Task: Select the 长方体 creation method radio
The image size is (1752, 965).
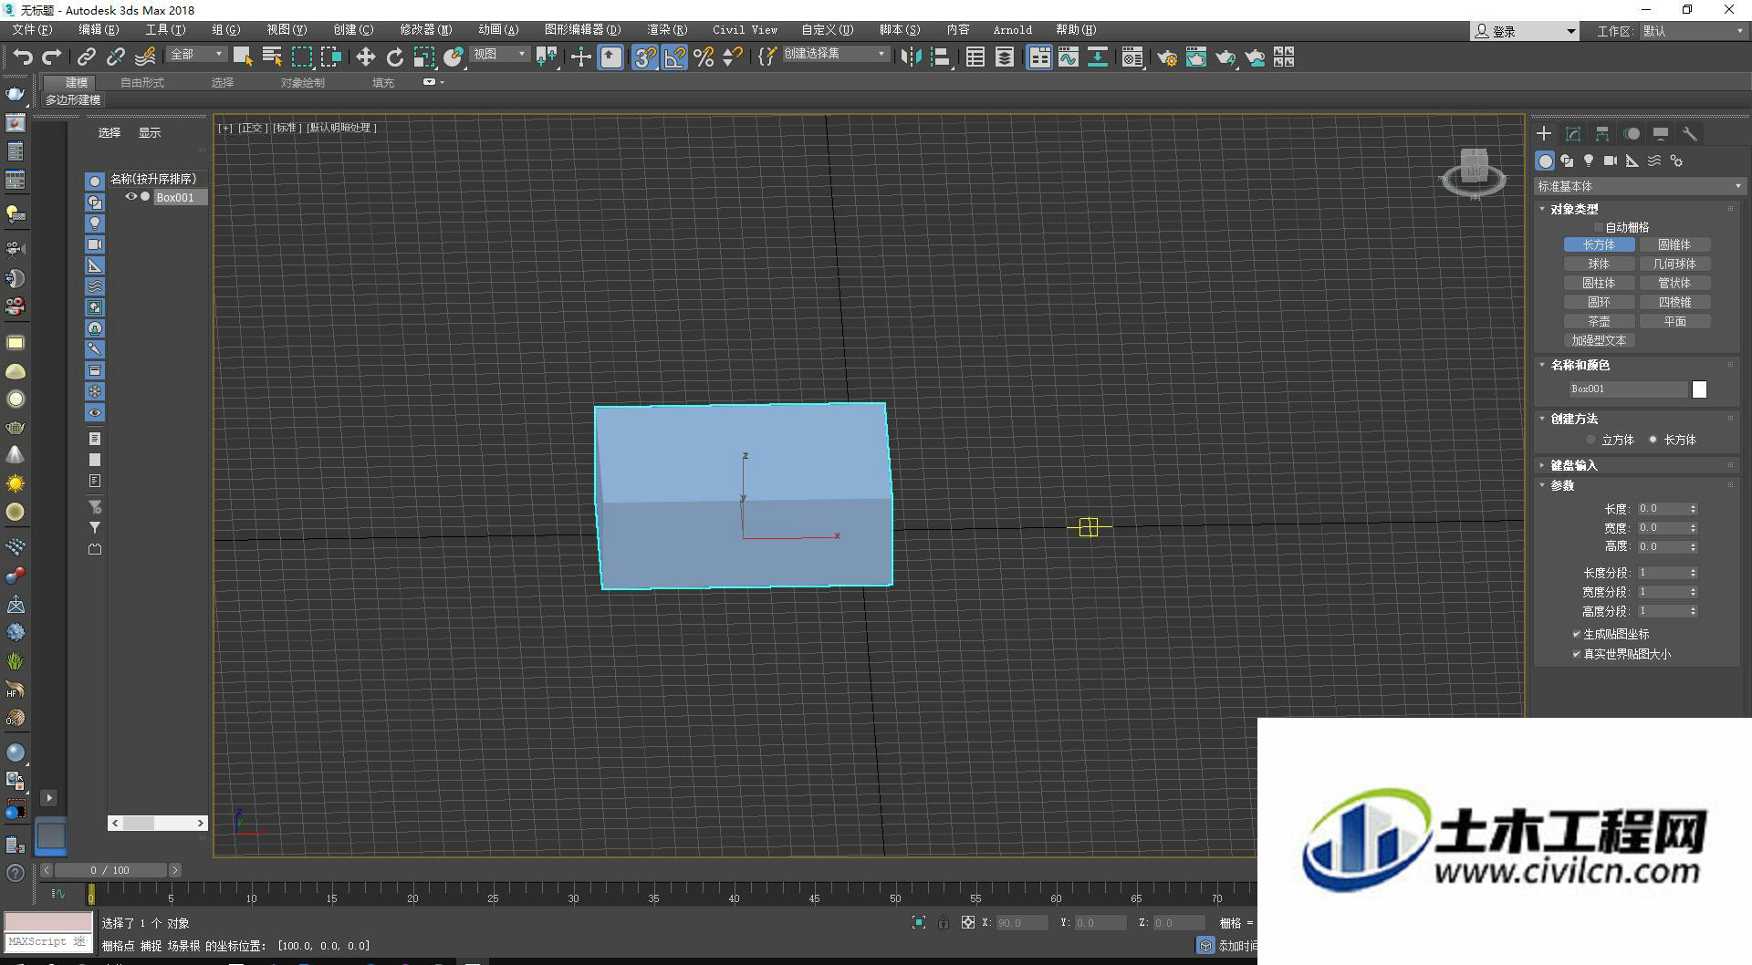Action: [x=1653, y=440]
